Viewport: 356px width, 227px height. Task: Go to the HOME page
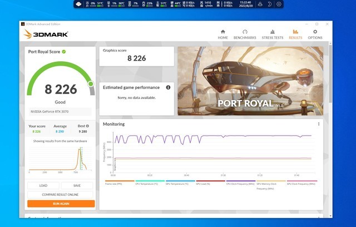pyautogui.click(x=222, y=34)
